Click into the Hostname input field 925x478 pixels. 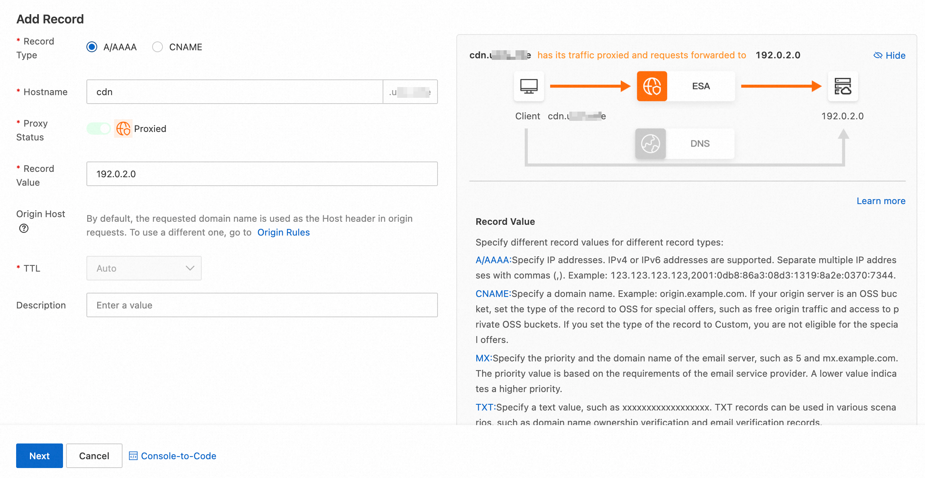pos(234,92)
